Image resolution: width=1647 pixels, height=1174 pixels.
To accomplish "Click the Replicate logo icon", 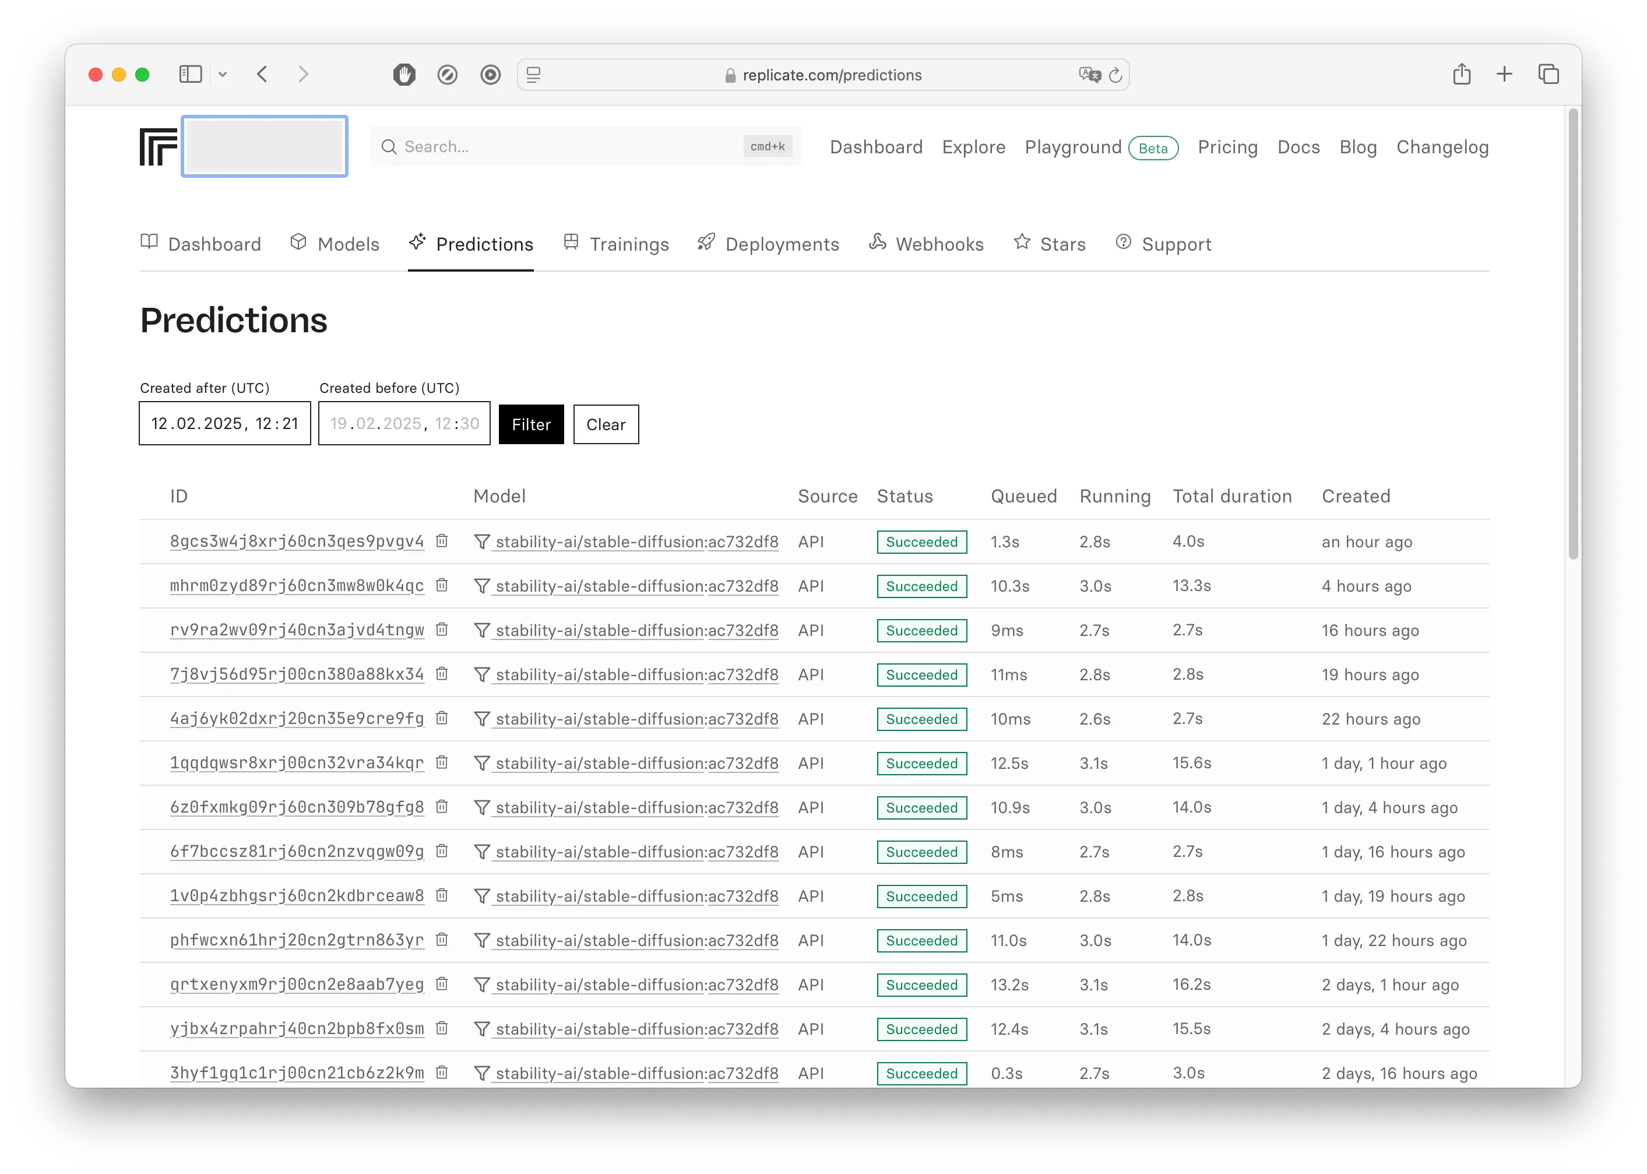I will 159,147.
